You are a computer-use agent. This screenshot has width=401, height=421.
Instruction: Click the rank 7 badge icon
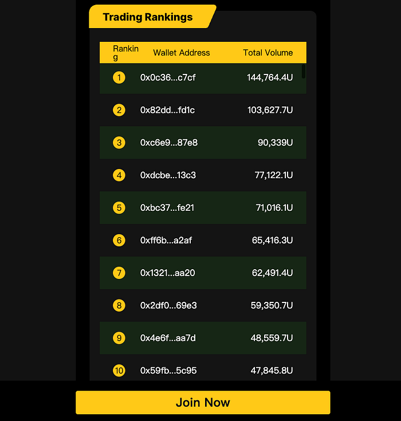(x=119, y=273)
